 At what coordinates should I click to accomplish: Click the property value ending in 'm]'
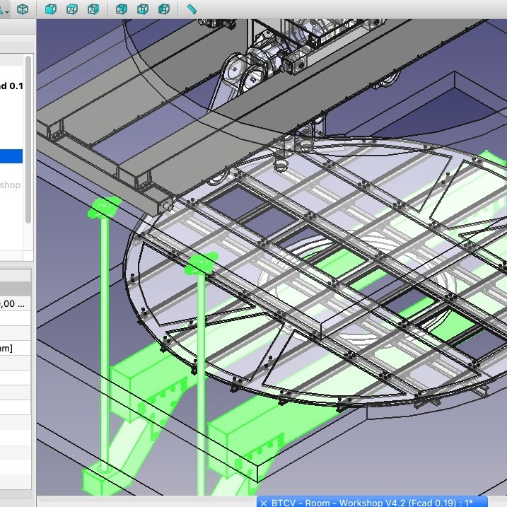tap(15, 348)
